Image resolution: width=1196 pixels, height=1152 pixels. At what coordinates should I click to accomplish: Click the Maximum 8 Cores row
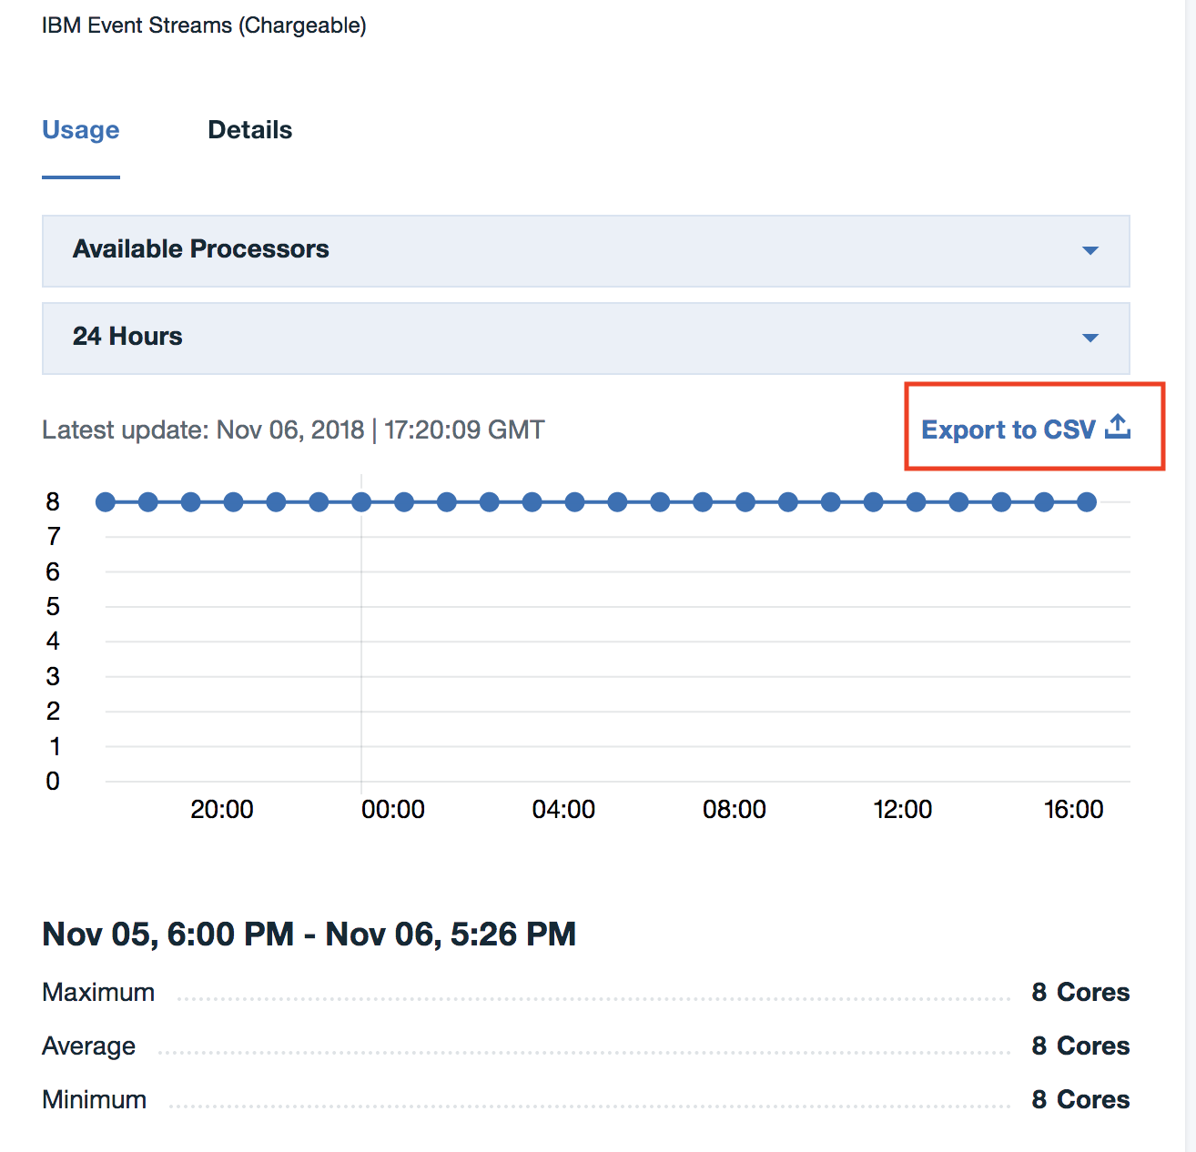point(586,992)
